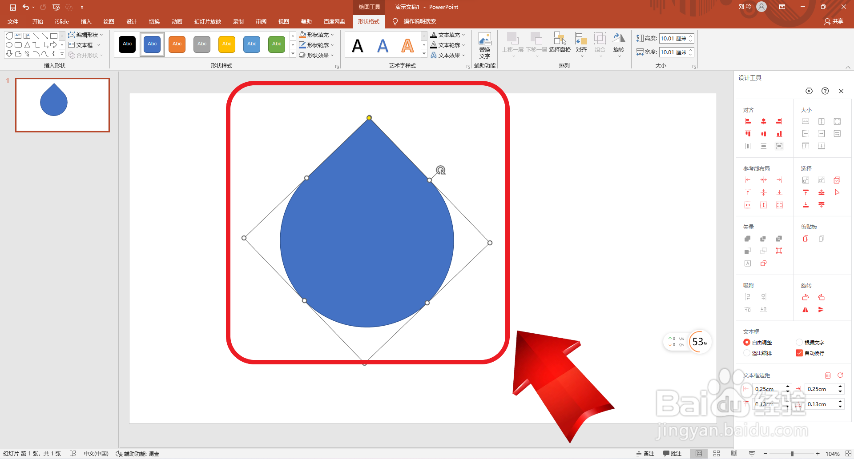Screen dimensions: 854x459
Task: Align left icon in design tools panel
Action: [x=748, y=121]
